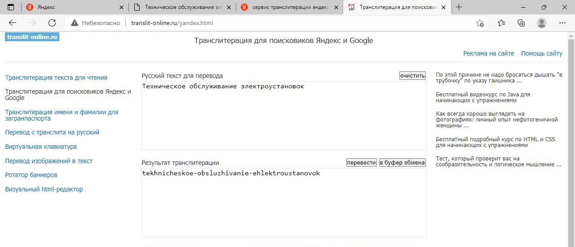Open the browser Settings and more menu

(x=562, y=23)
